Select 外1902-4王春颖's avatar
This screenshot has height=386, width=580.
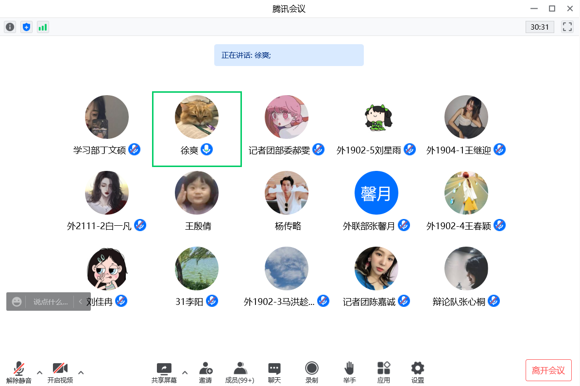pyautogui.click(x=466, y=193)
